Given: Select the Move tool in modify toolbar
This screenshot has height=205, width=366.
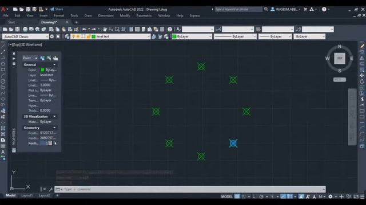Looking at the screenshot, I should (362, 75).
